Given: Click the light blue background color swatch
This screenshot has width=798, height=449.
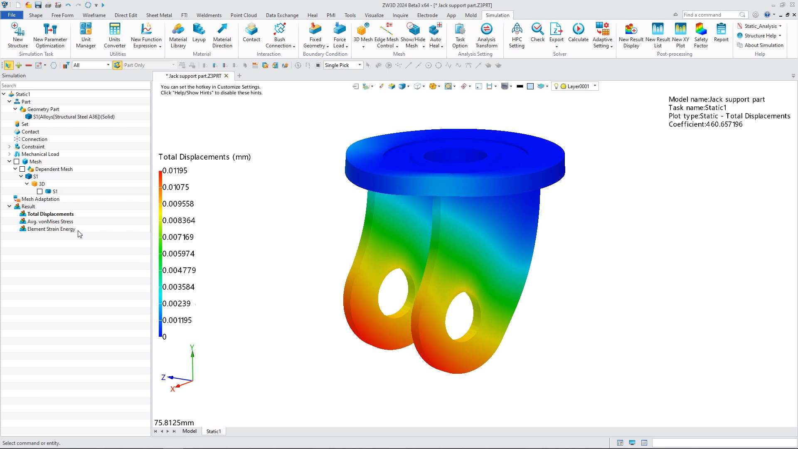Looking at the screenshot, I should tap(530, 86).
